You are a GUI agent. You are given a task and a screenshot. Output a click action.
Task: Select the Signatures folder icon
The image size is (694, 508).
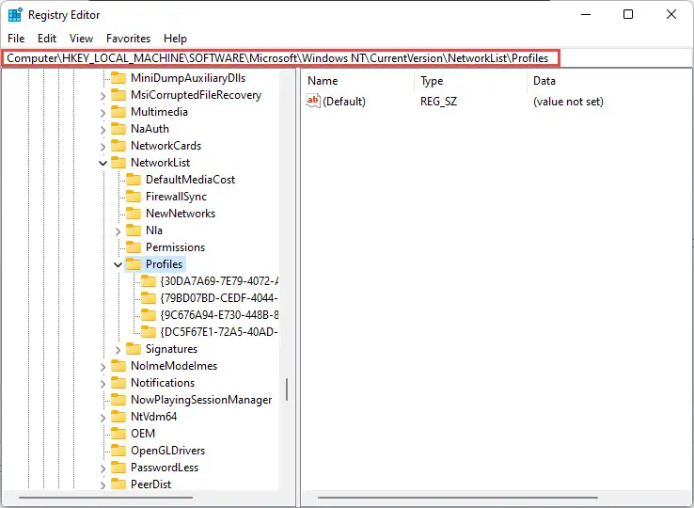[134, 349]
